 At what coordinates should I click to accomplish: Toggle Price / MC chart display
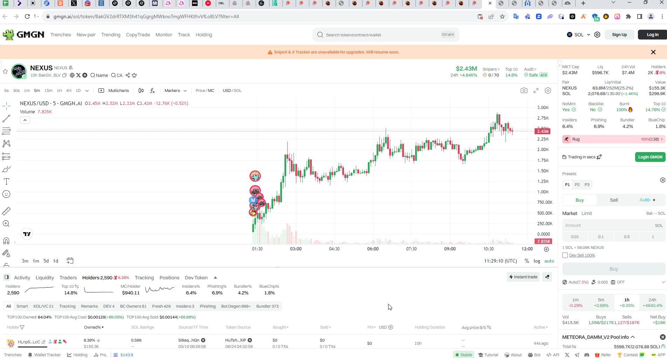tap(205, 91)
